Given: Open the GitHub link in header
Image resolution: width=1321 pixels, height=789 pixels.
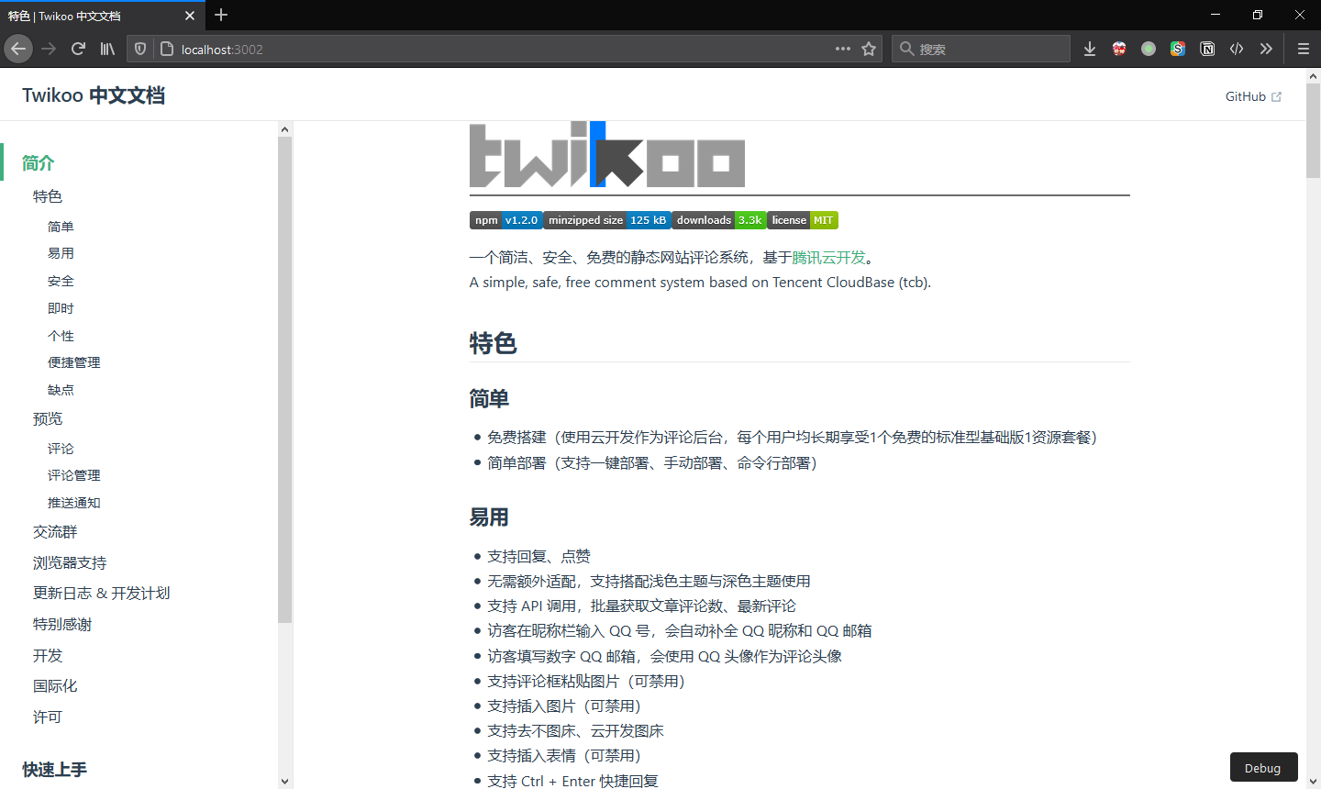Looking at the screenshot, I should click(x=1253, y=96).
